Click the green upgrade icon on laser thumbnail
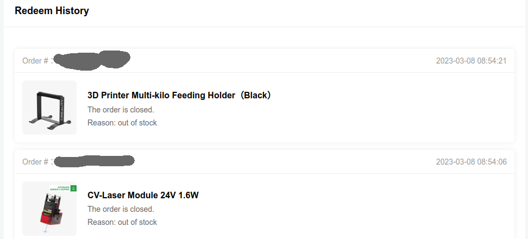This screenshot has width=528, height=239. pyautogui.click(x=74, y=188)
